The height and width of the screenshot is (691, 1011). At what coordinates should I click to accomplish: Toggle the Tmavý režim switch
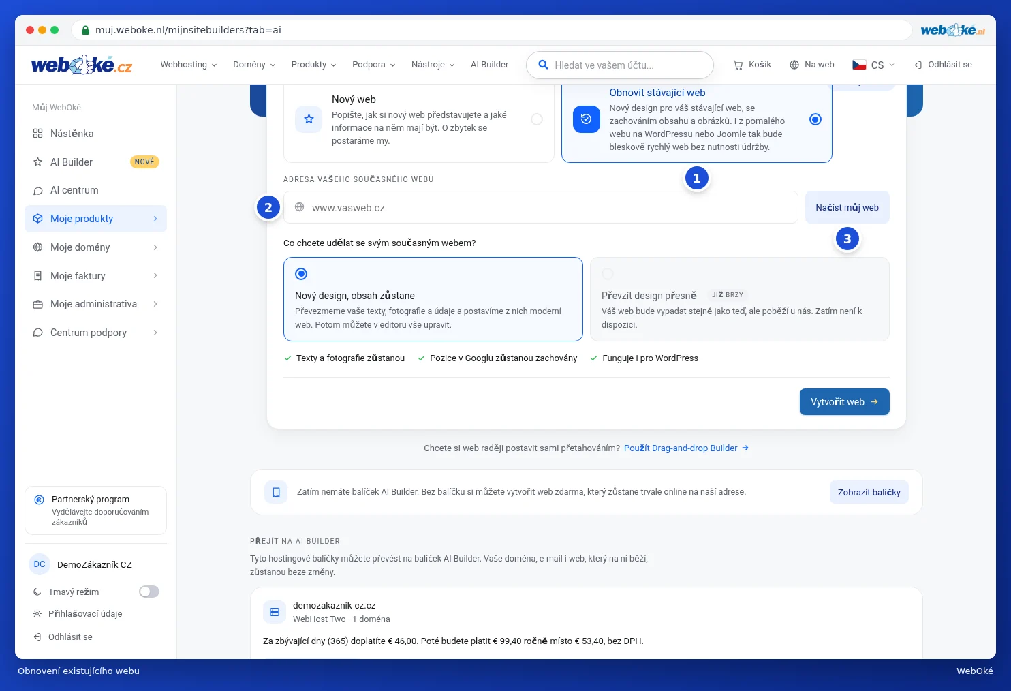click(149, 592)
